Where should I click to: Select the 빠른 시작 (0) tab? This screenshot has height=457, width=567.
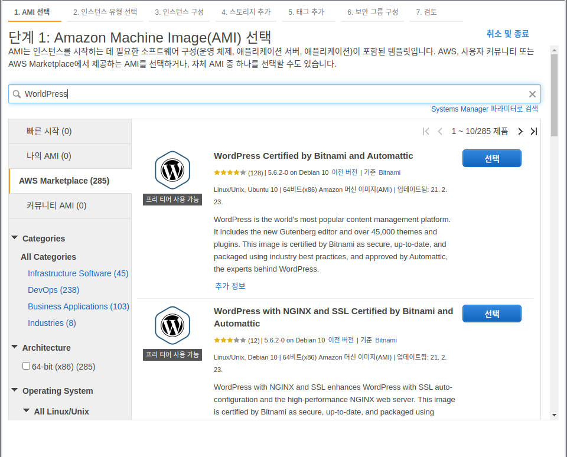[x=70, y=131]
